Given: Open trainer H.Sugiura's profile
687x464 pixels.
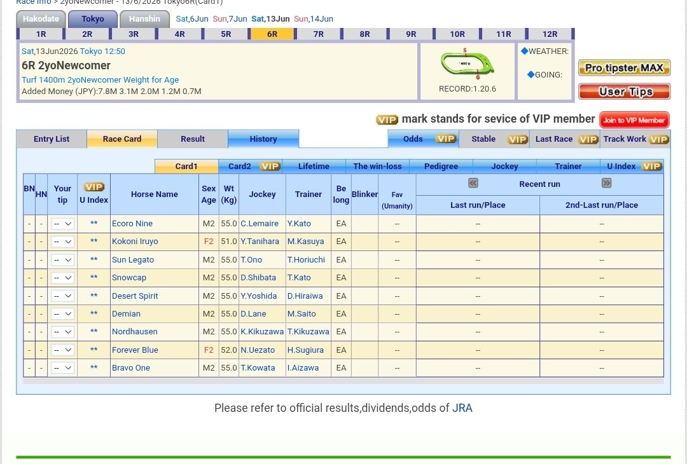Looking at the screenshot, I should click(x=305, y=350).
